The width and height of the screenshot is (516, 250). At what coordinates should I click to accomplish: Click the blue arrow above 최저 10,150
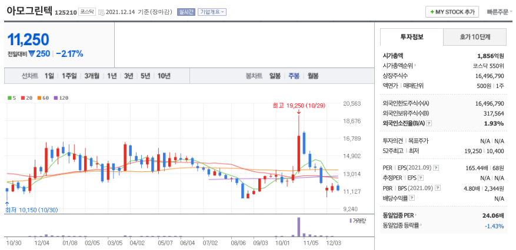(x=7, y=204)
